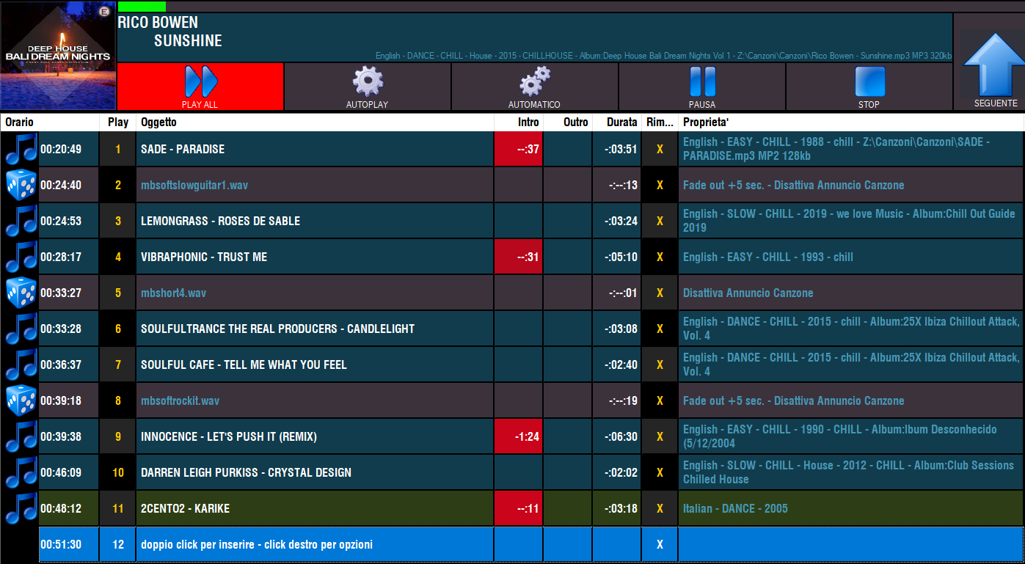
Task: Remove SOULFUL CAFE row using its X
Action: (x=660, y=365)
